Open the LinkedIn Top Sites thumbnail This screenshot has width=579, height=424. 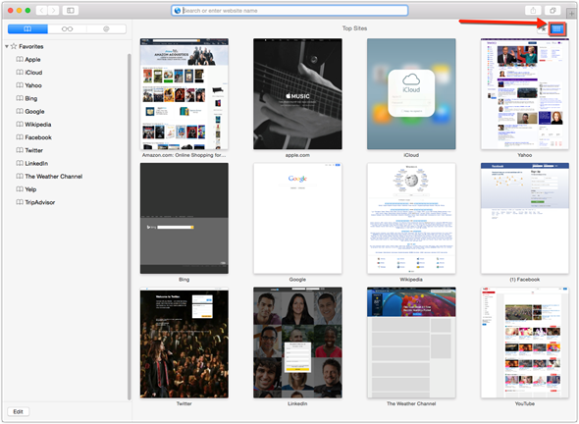click(297, 343)
